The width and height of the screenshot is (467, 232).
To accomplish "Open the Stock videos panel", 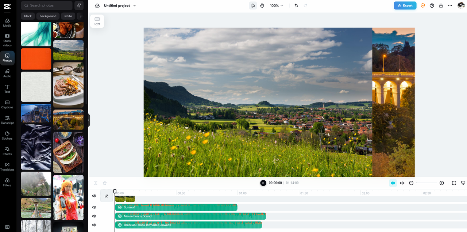I will (x=7, y=40).
